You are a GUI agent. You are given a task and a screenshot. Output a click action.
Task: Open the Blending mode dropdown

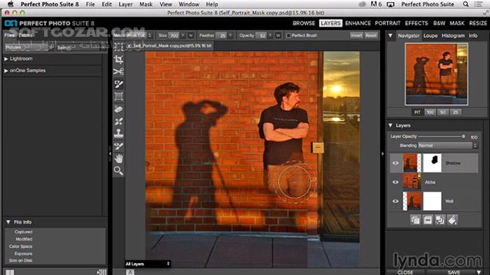click(448, 145)
